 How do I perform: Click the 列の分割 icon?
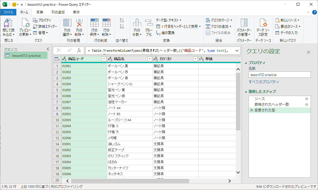click(137, 23)
